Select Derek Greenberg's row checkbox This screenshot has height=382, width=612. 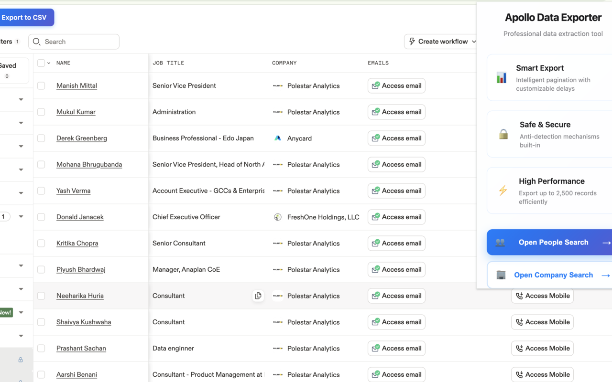click(41, 138)
